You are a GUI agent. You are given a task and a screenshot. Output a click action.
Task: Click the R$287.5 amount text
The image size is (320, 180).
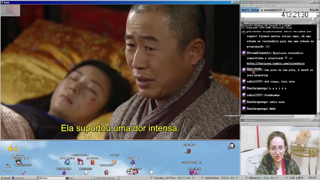[x=280, y=10]
